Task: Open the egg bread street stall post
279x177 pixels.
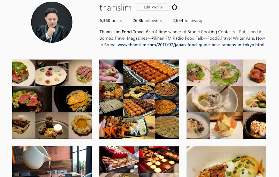Action: coord(139,162)
